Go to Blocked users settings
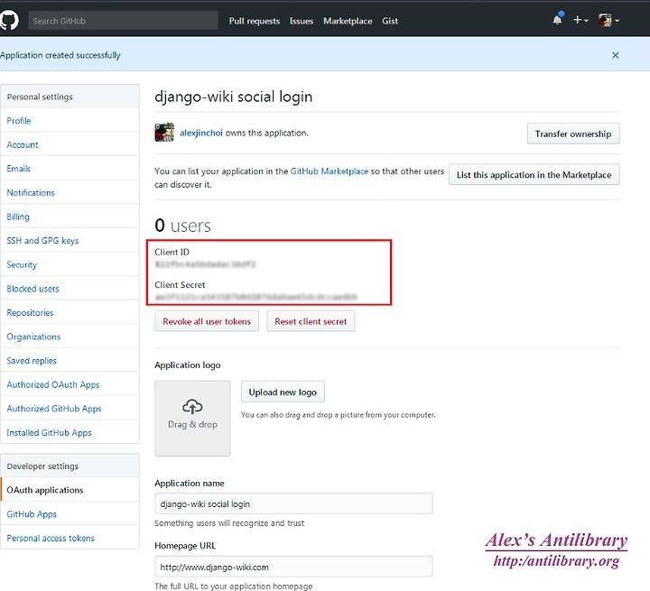The height and width of the screenshot is (591, 650). (70, 289)
